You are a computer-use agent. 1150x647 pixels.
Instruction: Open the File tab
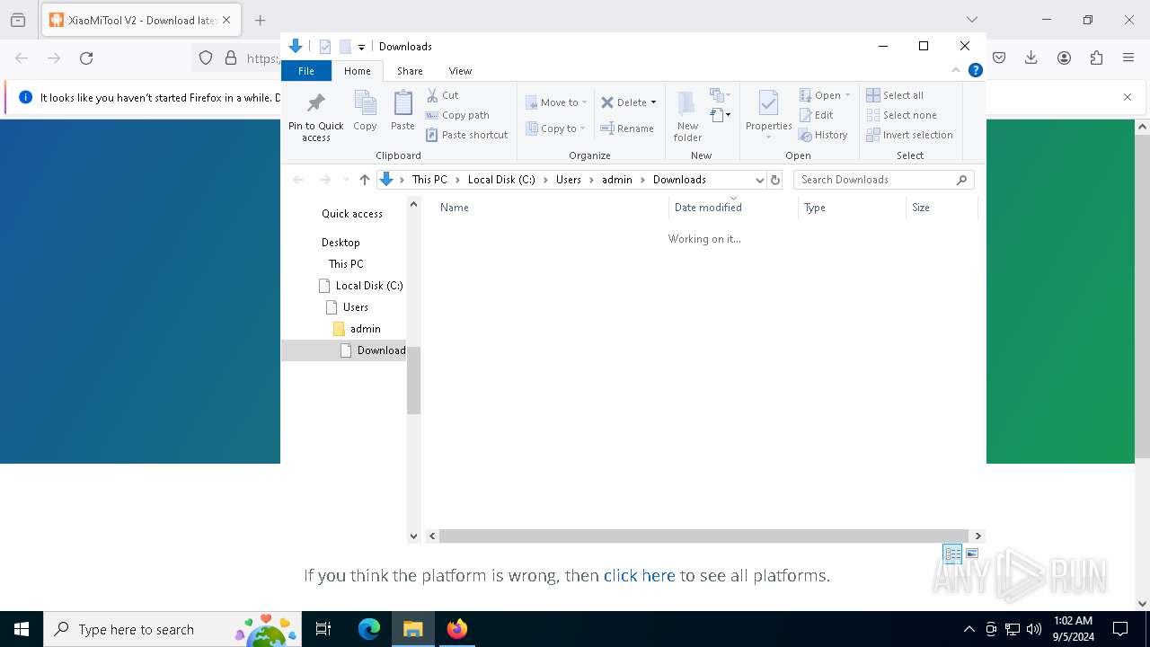(x=306, y=71)
